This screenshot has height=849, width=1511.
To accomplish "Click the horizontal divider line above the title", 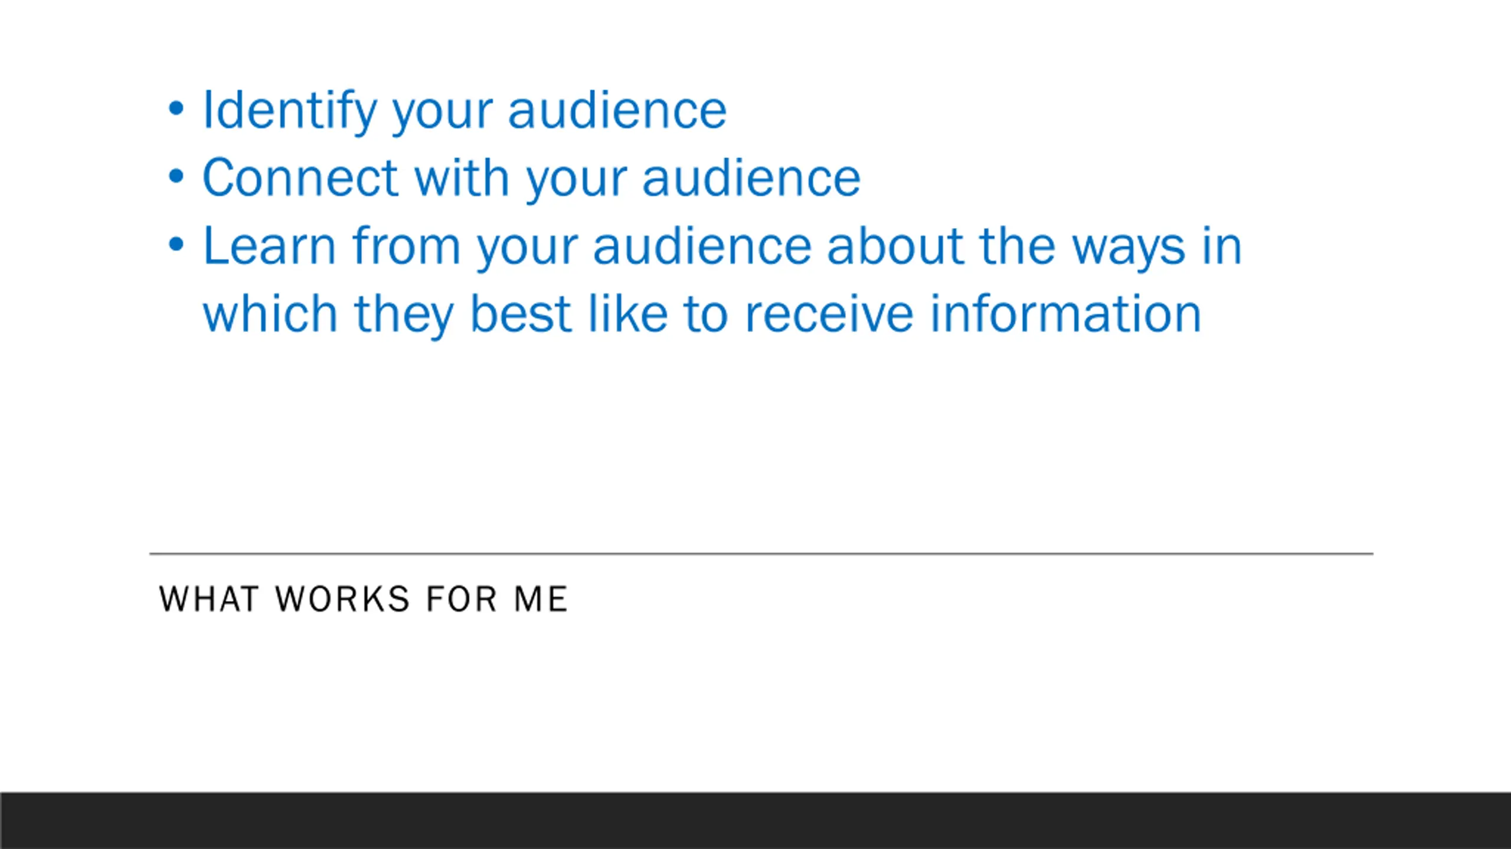I will coord(761,554).
